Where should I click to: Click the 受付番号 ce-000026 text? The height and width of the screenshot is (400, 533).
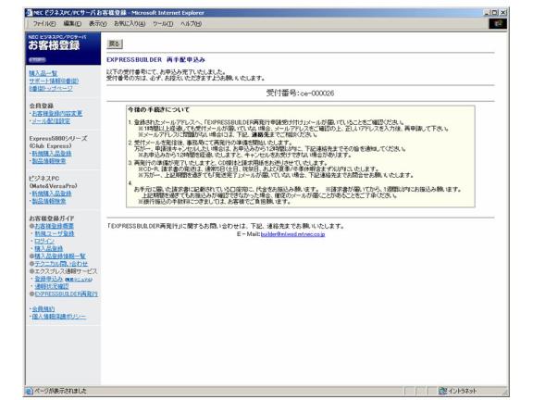point(300,93)
